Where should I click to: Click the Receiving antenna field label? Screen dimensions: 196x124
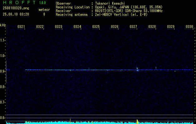pos(72,15)
